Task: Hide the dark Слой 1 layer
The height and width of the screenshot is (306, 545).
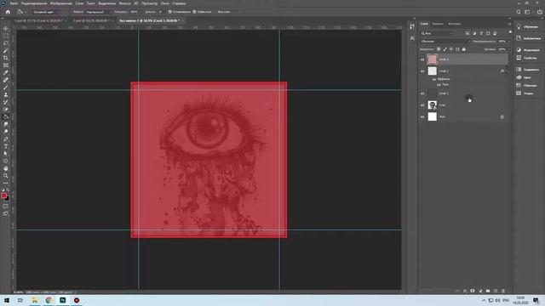Action: [422, 93]
